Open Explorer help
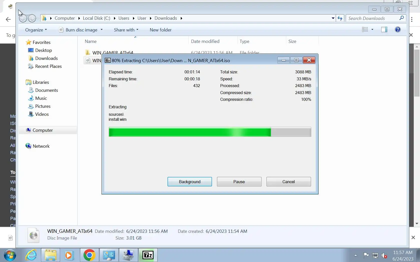The width and height of the screenshot is (420, 262). tap(397, 30)
